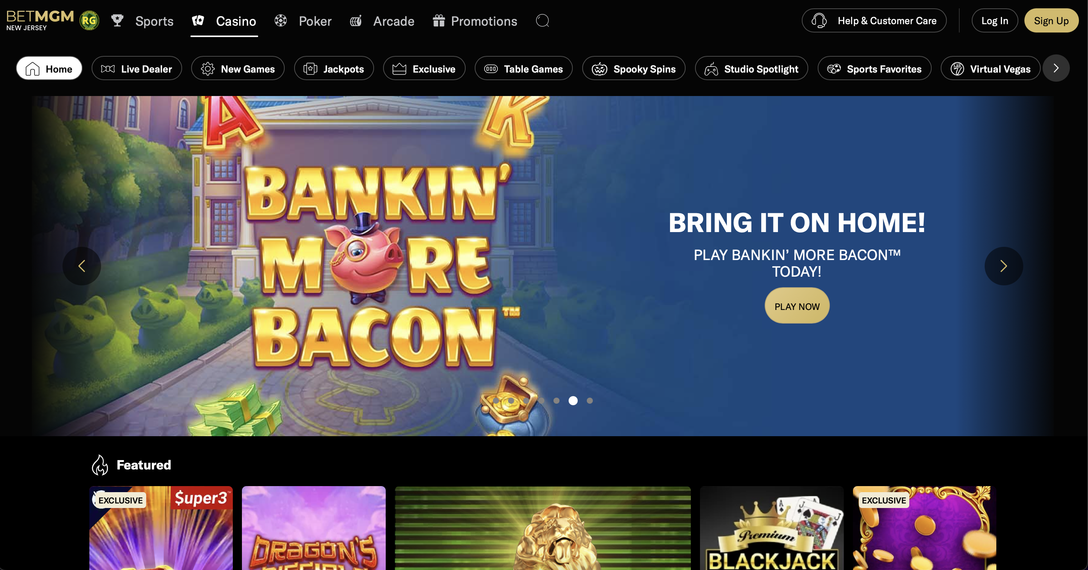Go to the previous banner slide
This screenshot has width=1088, height=570.
82,266
